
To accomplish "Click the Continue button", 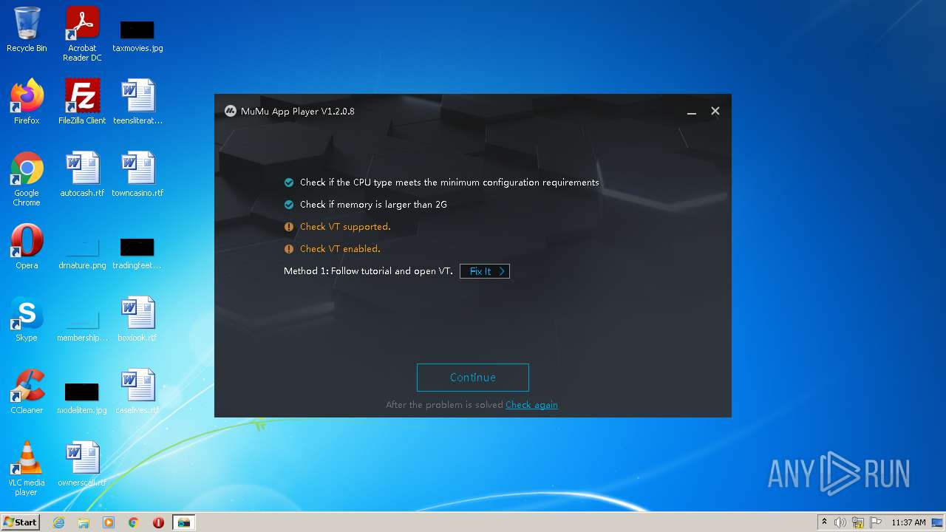I will (x=473, y=378).
